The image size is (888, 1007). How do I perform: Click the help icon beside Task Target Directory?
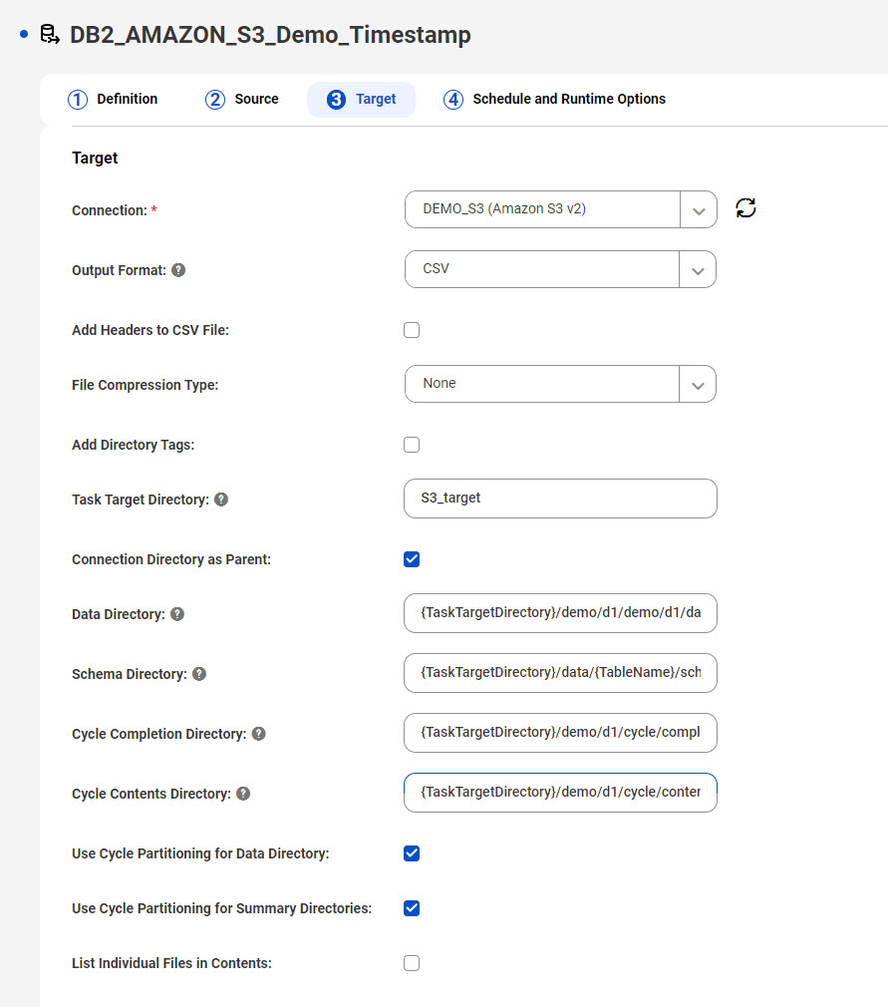click(221, 500)
